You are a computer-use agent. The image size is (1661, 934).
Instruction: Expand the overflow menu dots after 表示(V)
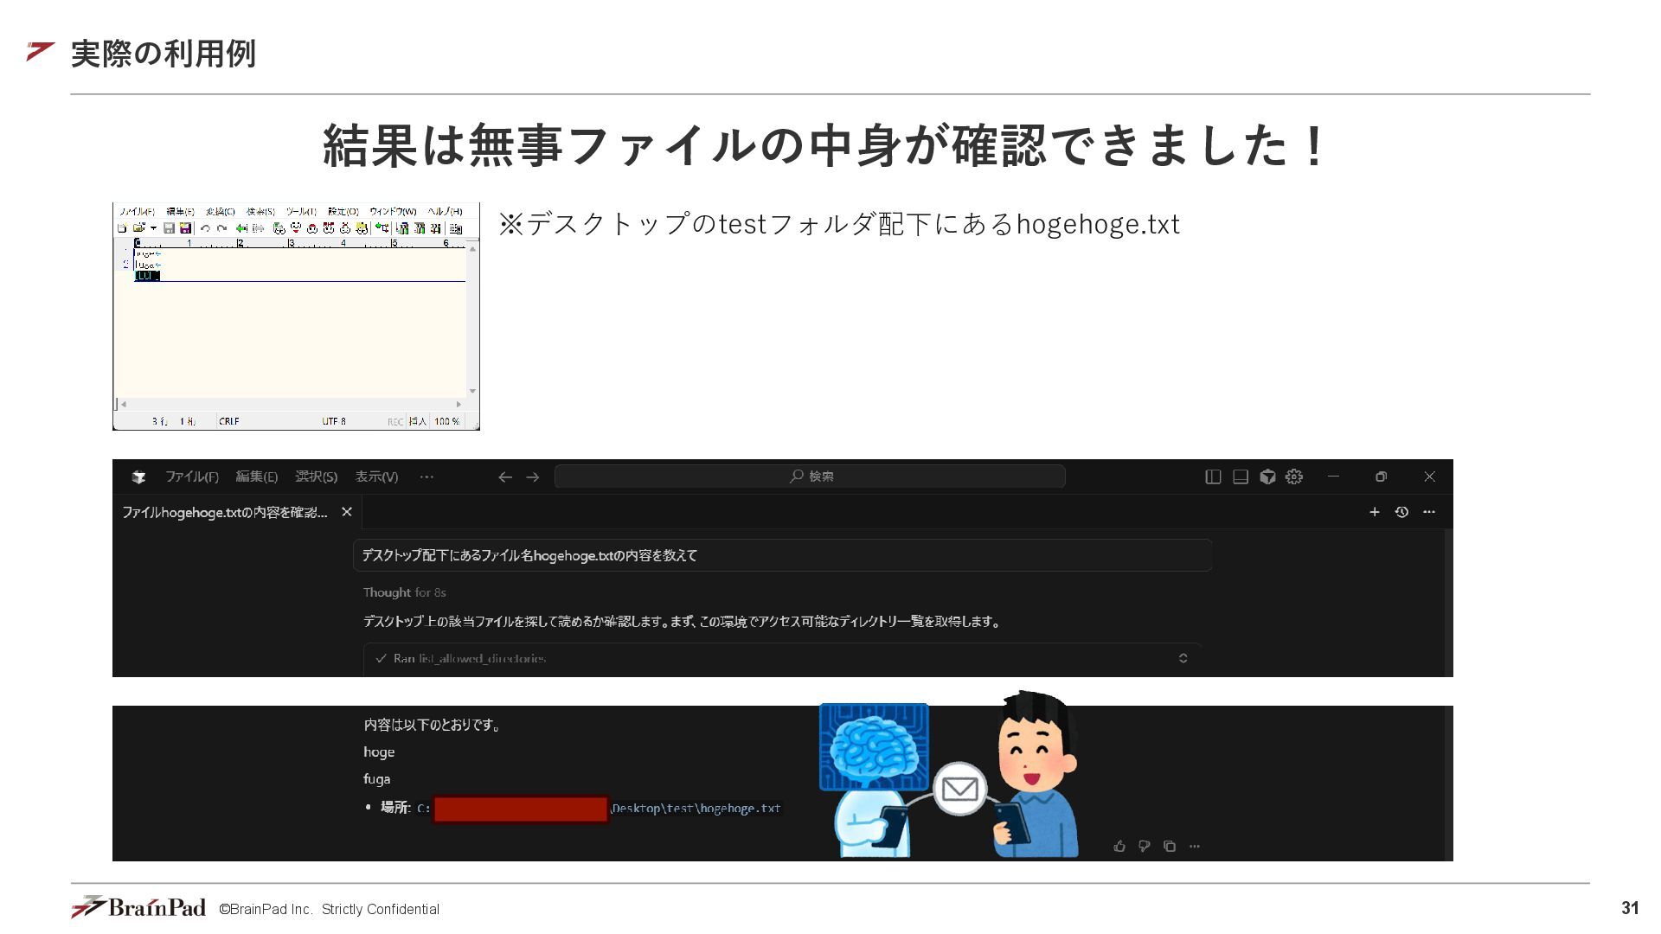click(x=426, y=477)
